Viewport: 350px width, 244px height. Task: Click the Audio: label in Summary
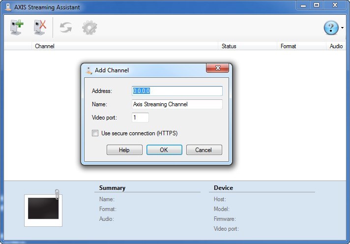(107, 219)
